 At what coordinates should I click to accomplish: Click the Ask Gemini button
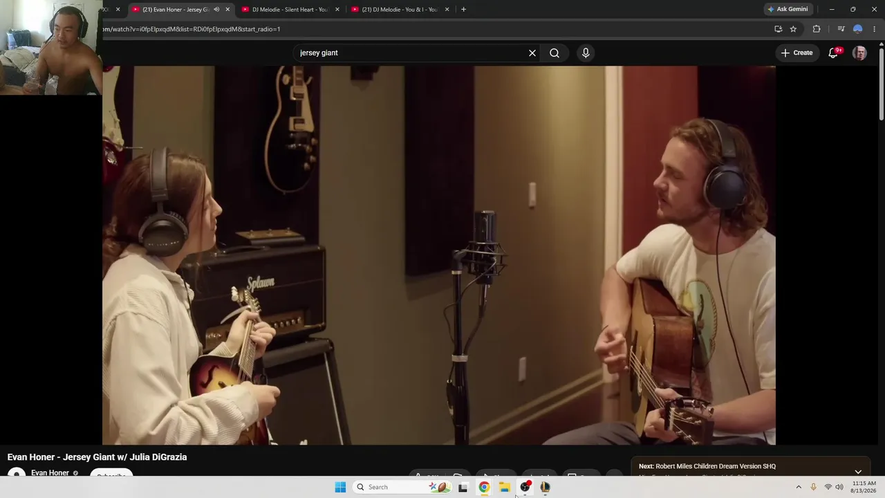(788, 10)
